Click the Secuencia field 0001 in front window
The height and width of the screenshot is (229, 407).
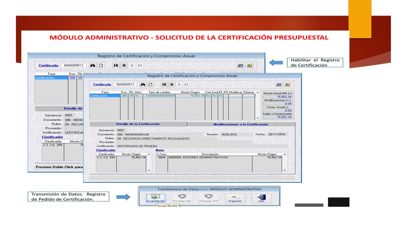coord(121,130)
